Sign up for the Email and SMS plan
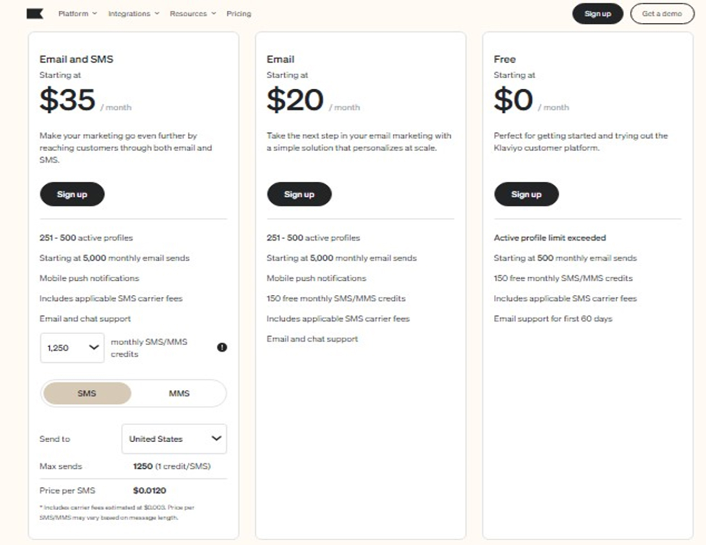 pos(72,194)
